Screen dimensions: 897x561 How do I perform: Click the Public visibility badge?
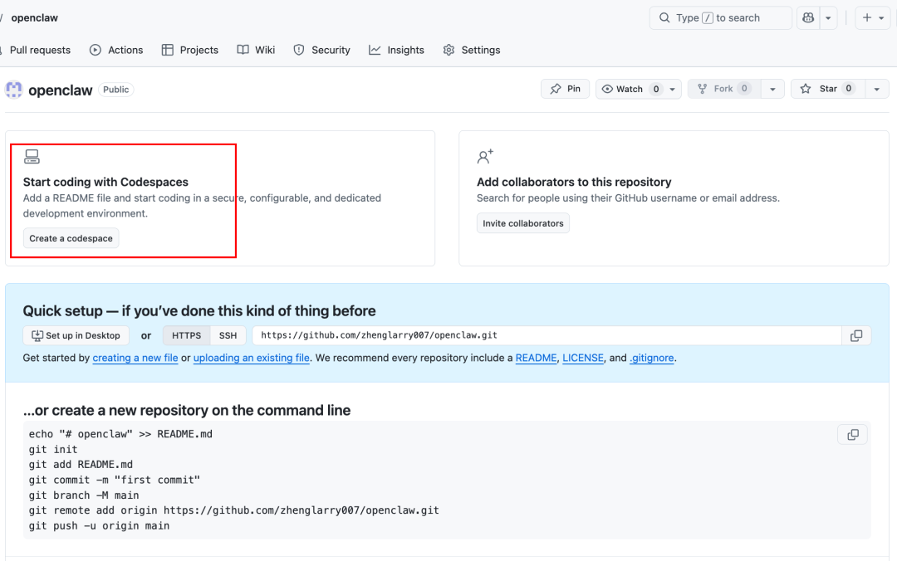point(116,90)
